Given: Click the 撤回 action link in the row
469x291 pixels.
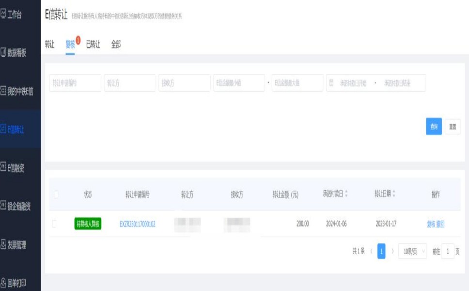Looking at the screenshot, I should [440, 224].
